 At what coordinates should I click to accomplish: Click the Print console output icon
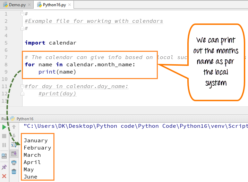[14, 163]
